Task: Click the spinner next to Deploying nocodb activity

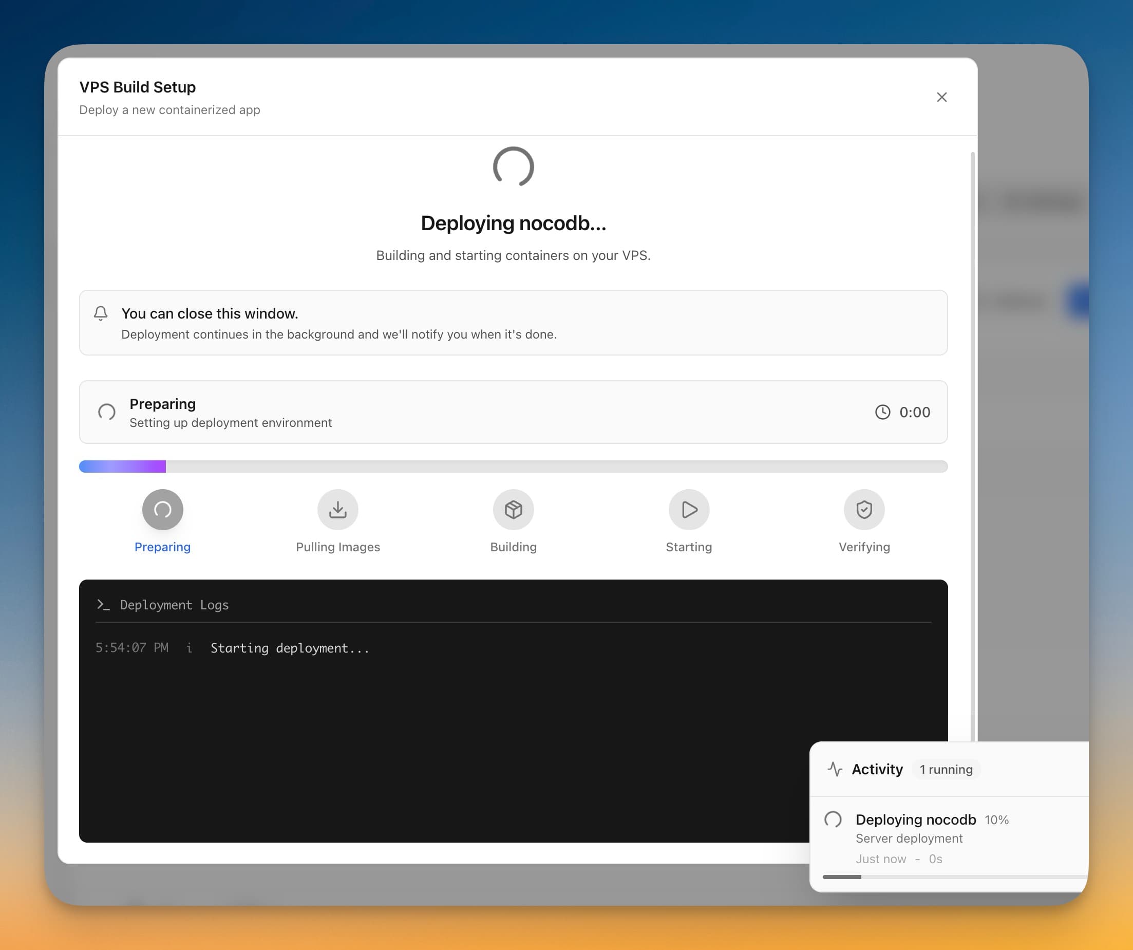Action: coord(833,819)
